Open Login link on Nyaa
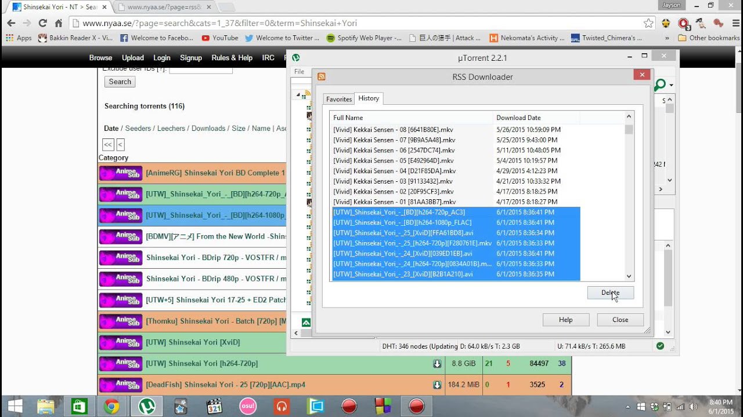Screen dimensions: 743x417 click(x=162, y=58)
